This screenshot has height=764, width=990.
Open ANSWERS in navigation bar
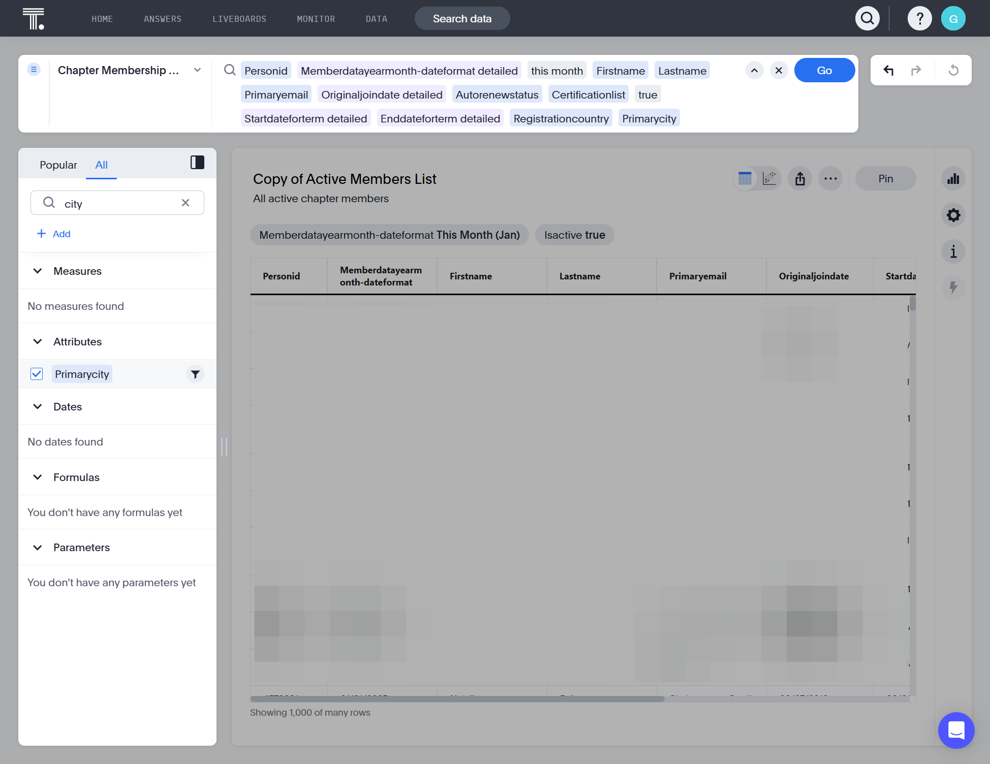point(163,19)
